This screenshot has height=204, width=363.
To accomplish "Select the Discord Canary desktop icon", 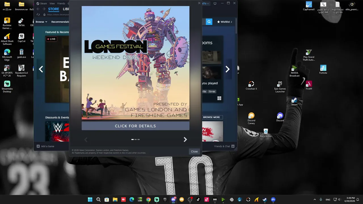I will [x=251, y=119].
